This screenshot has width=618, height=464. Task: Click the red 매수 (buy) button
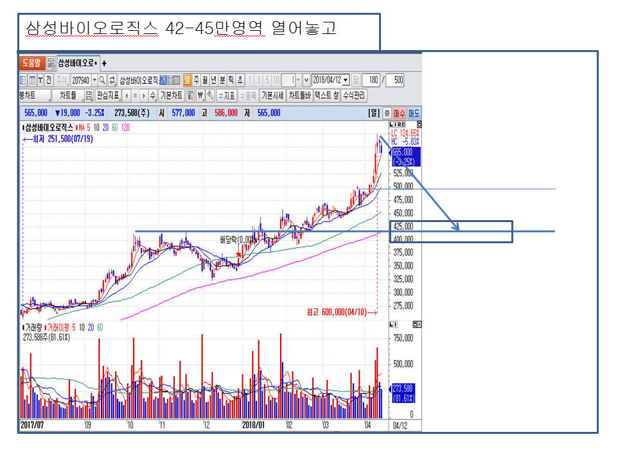tap(400, 112)
